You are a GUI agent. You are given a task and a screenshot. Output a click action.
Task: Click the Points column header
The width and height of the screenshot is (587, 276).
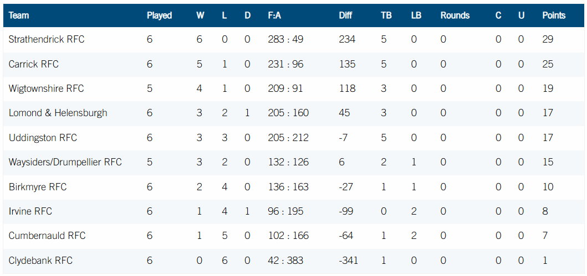[554, 15]
